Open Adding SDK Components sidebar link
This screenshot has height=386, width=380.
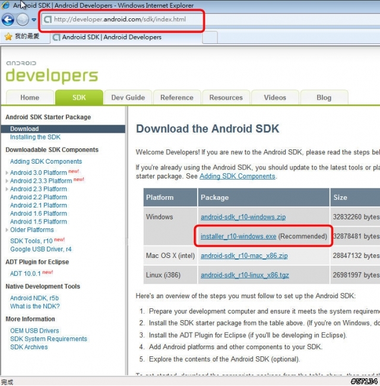[46, 161]
